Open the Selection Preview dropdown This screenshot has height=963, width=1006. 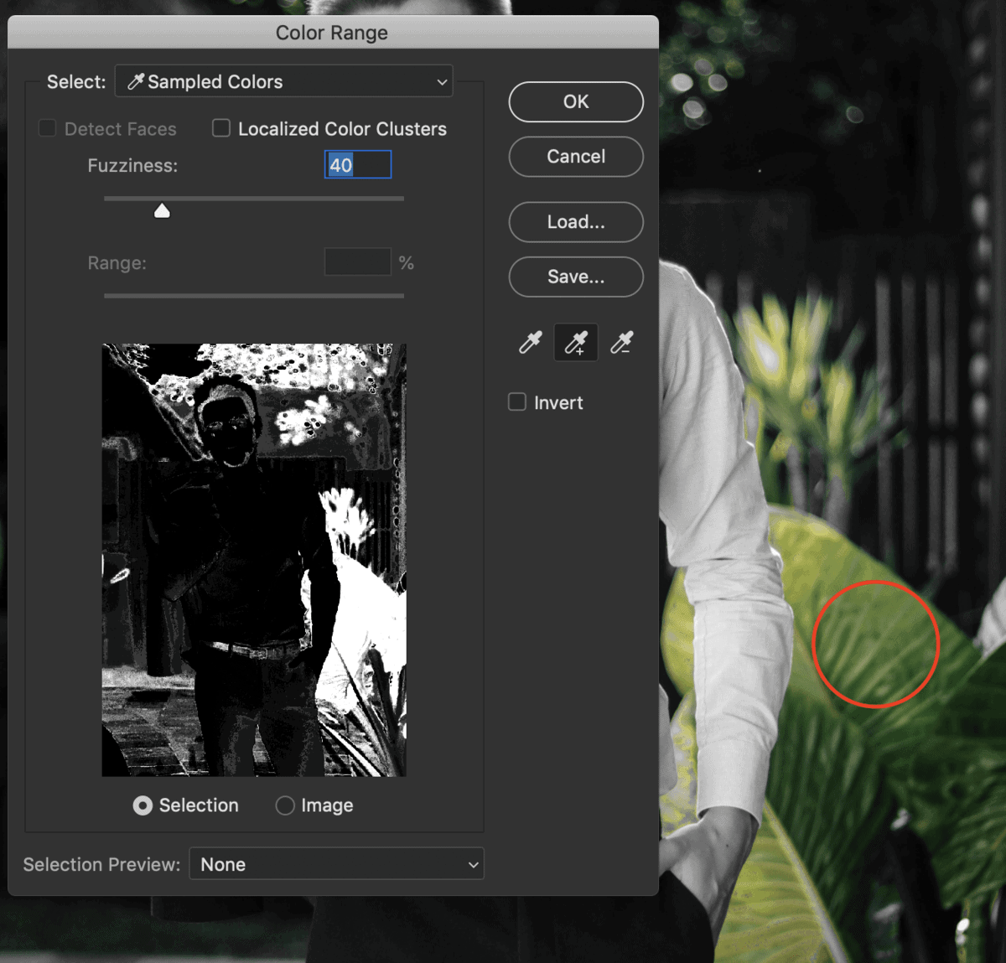coord(336,864)
